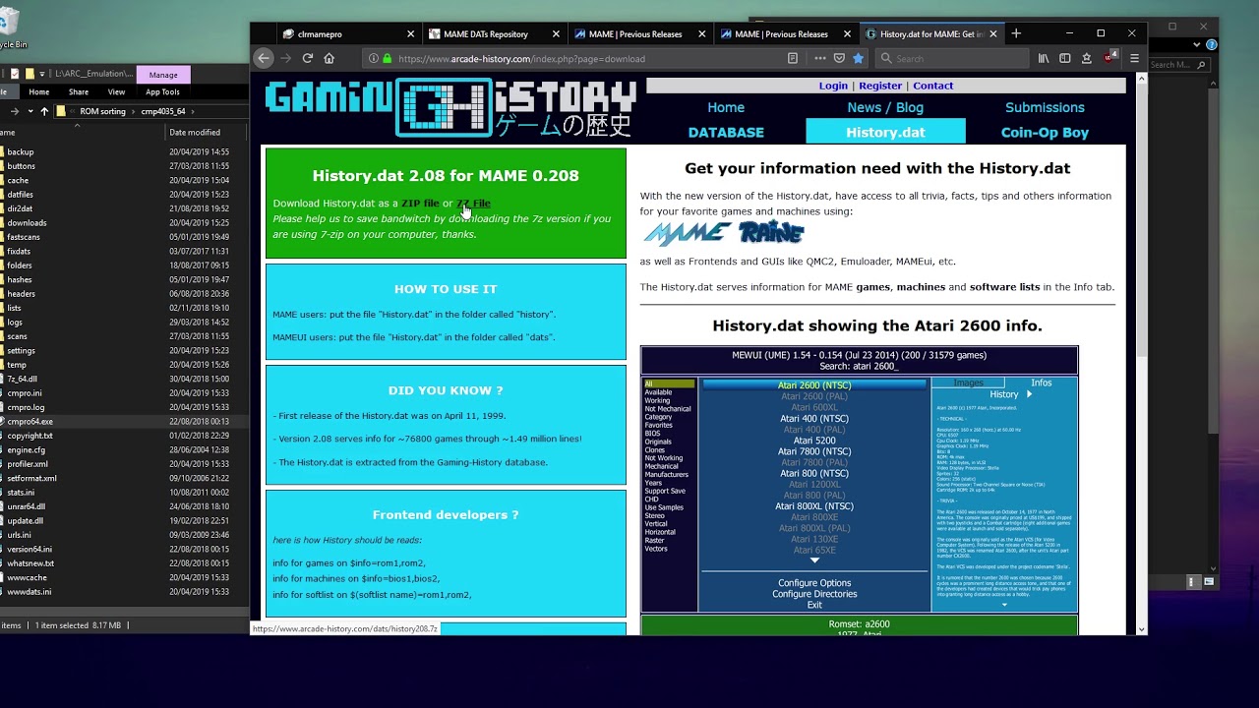Open Explorer recent locations dropdown
This screenshot has width=1259, height=708.
tap(30, 111)
